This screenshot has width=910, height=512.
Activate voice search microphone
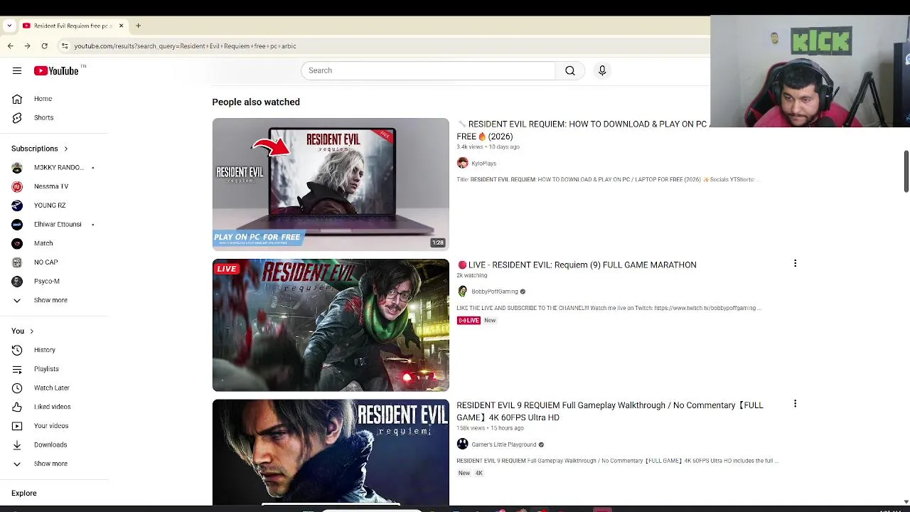coord(602,70)
